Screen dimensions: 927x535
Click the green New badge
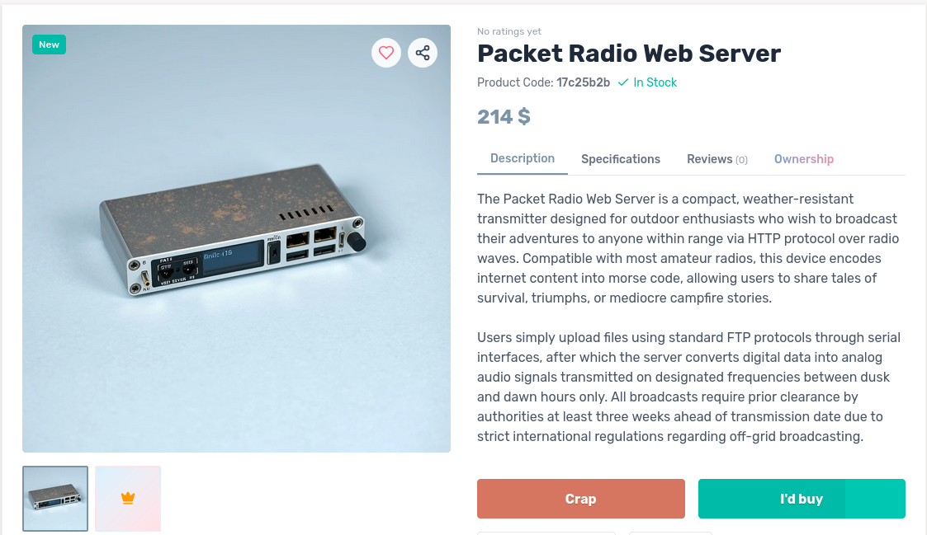tap(49, 45)
